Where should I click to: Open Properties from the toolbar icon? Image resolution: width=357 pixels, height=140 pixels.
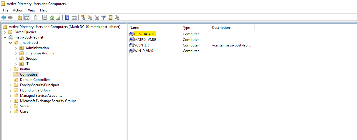(45, 18)
